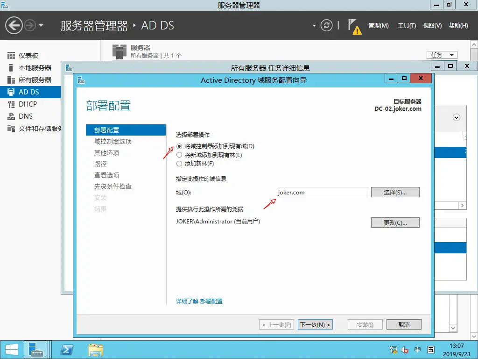Click the right arrow of horizontal scrollbar
Viewport: 478px width, 359px height.
point(463,206)
